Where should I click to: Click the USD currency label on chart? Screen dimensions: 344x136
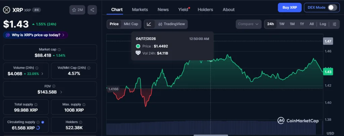point(330,133)
